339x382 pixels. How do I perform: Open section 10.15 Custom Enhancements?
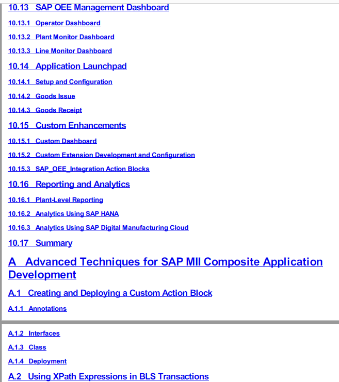pyautogui.click(x=67, y=125)
